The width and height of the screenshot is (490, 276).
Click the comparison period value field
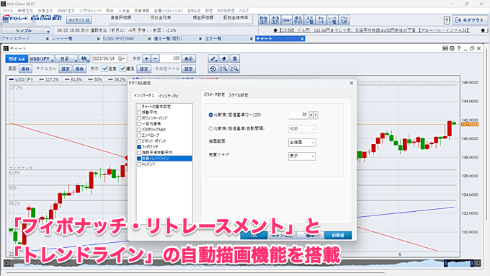(x=298, y=115)
